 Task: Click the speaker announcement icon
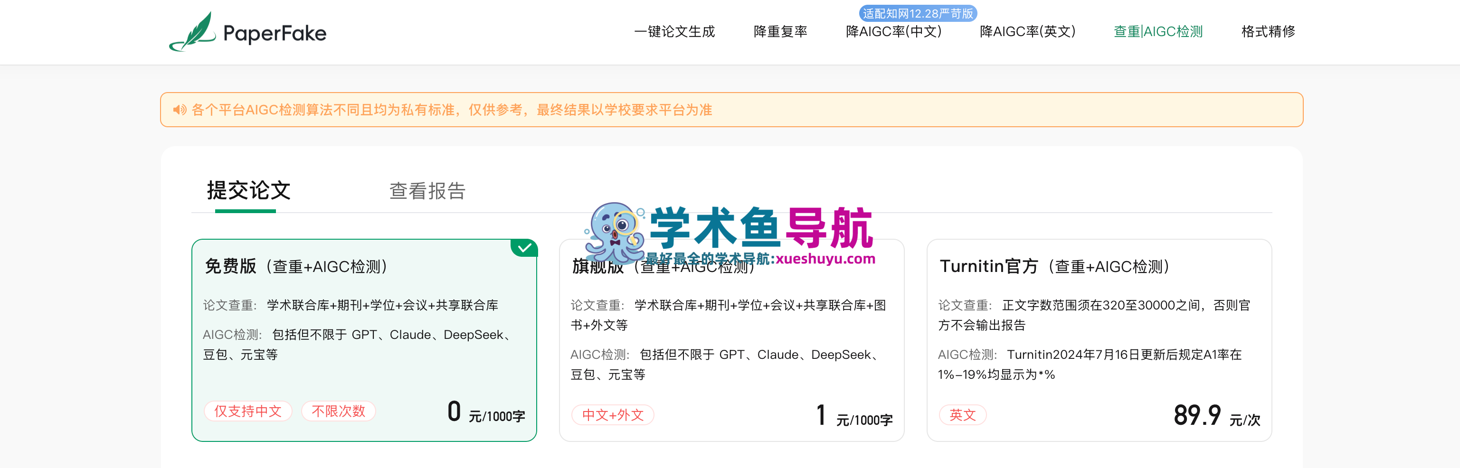(179, 109)
